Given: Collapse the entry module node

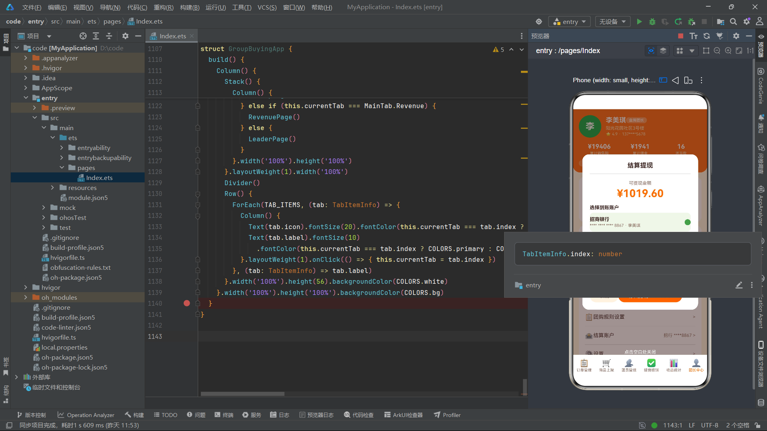Looking at the screenshot, I should [x=26, y=98].
